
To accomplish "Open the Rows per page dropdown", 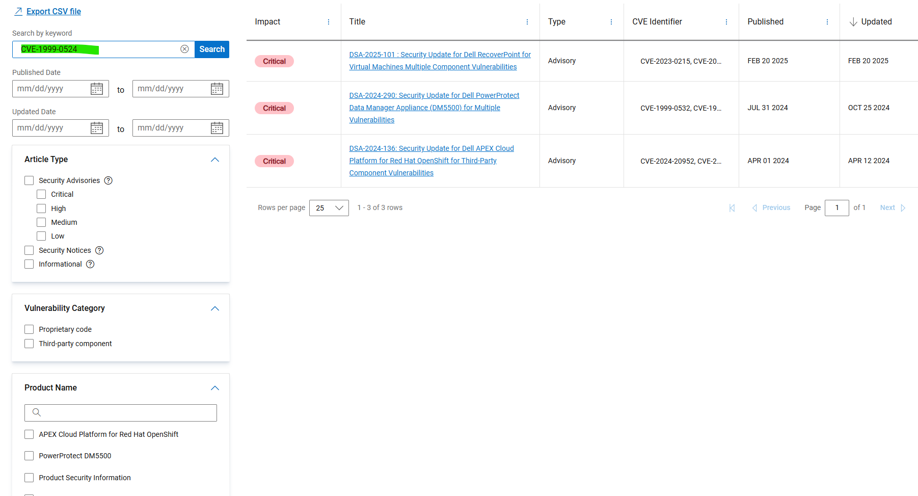I will coord(329,208).
